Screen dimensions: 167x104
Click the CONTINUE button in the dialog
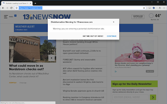(x=112, y=36)
